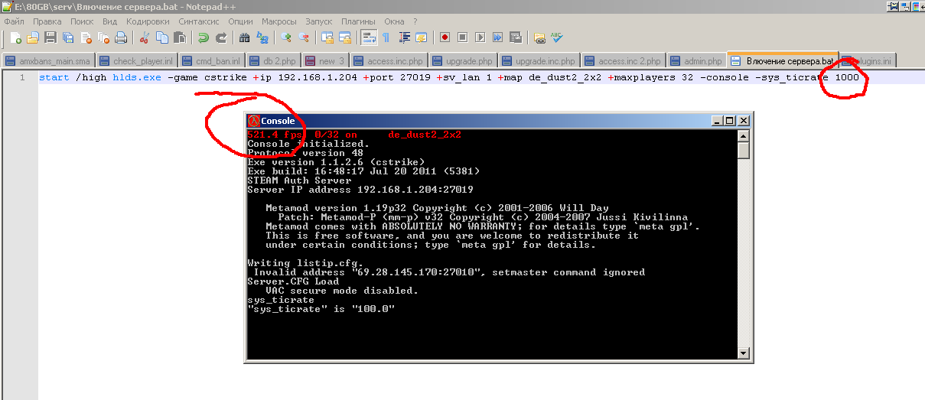Switch to the access.inc.php tab

tap(389, 60)
